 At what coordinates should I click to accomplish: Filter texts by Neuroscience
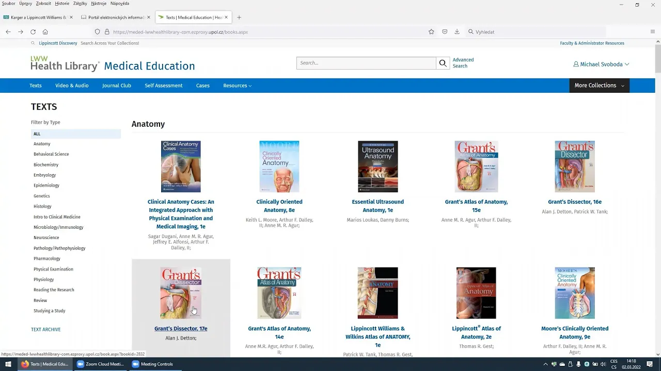(x=46, y=238)
